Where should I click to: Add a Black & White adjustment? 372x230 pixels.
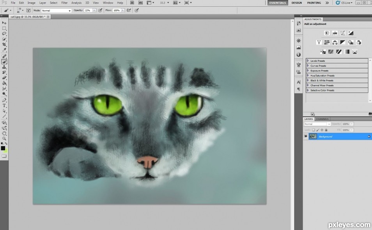(x=343, y=42)
